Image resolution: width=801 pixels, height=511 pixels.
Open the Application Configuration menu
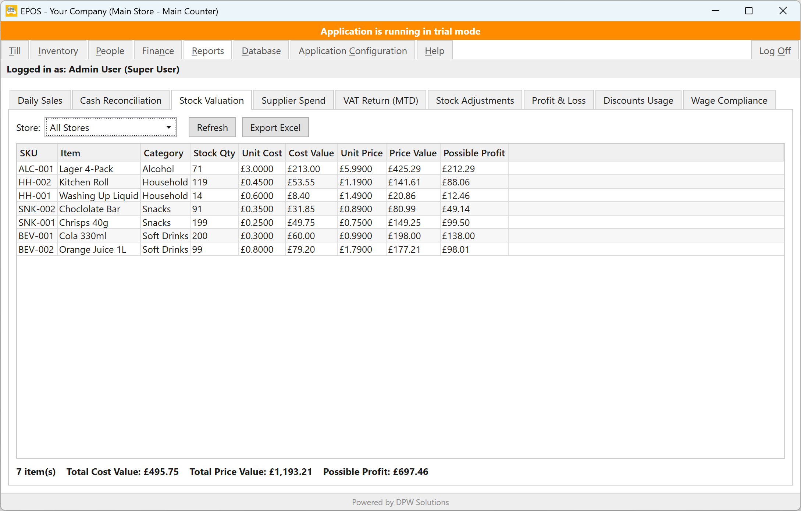point(353,51)
